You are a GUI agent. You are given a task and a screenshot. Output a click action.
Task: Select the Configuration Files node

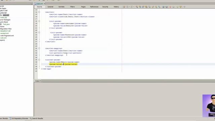pyautogui.click(x=6, y=29)
